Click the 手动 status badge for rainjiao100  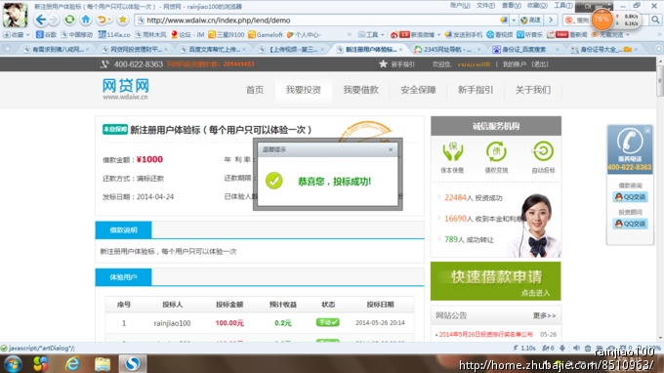point(328,322)
